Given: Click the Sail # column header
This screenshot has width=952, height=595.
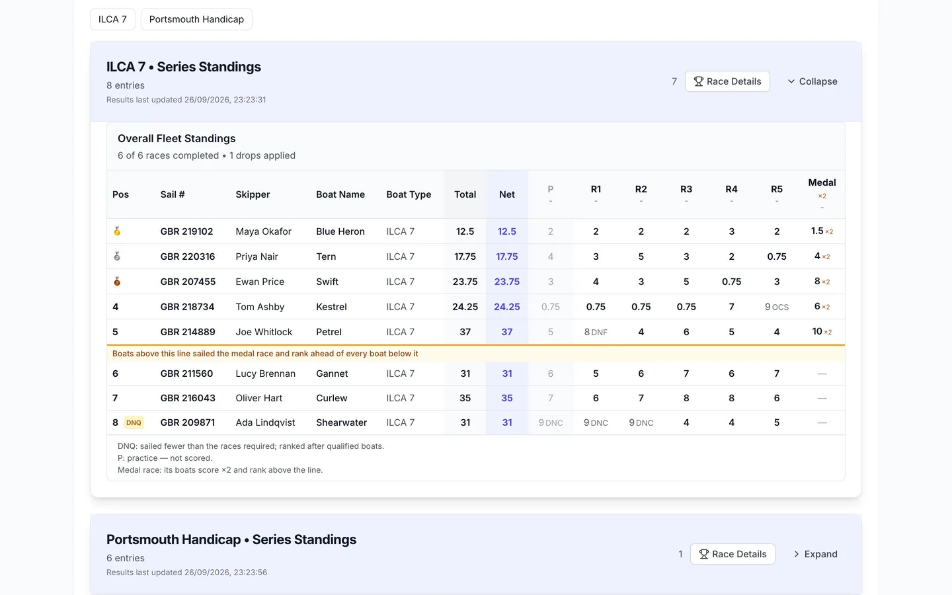Looking at the screenshot, I should pyautogui.click(x=173, y=194).
